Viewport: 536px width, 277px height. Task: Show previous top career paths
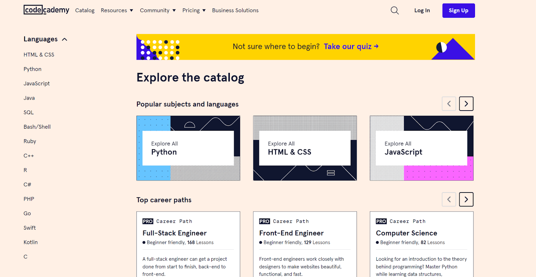click(449, 199)
